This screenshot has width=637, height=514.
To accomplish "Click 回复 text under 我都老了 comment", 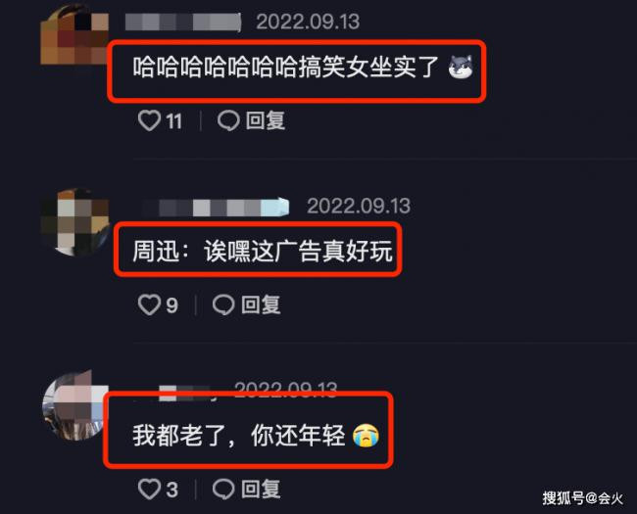I will click(261, 489).
